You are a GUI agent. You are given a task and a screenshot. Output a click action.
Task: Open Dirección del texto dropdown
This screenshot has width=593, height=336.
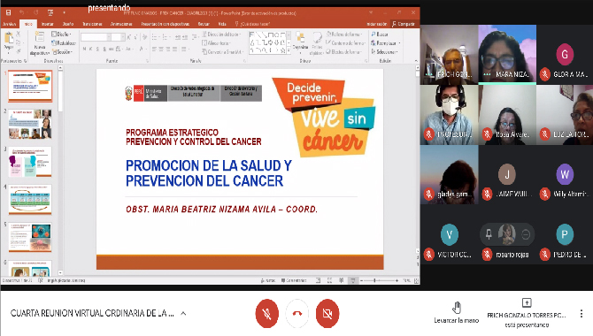tap(222, 34)
